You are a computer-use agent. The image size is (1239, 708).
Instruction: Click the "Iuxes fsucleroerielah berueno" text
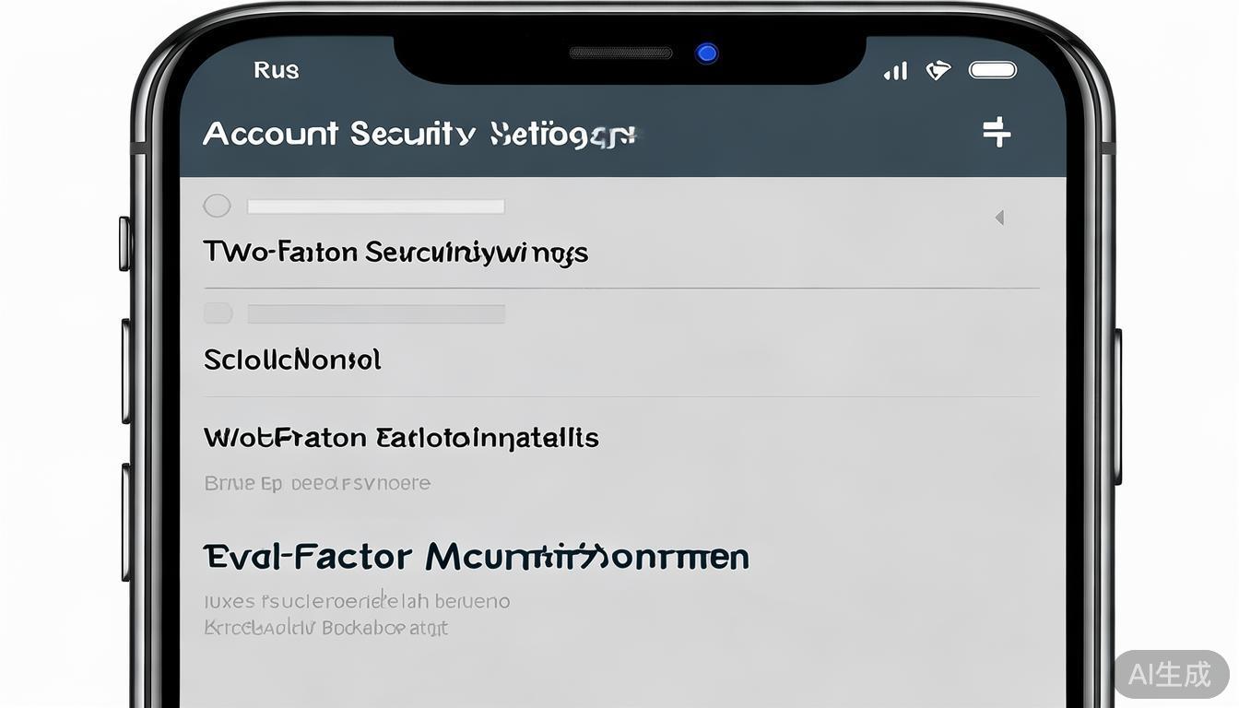(x=357, y=601)
